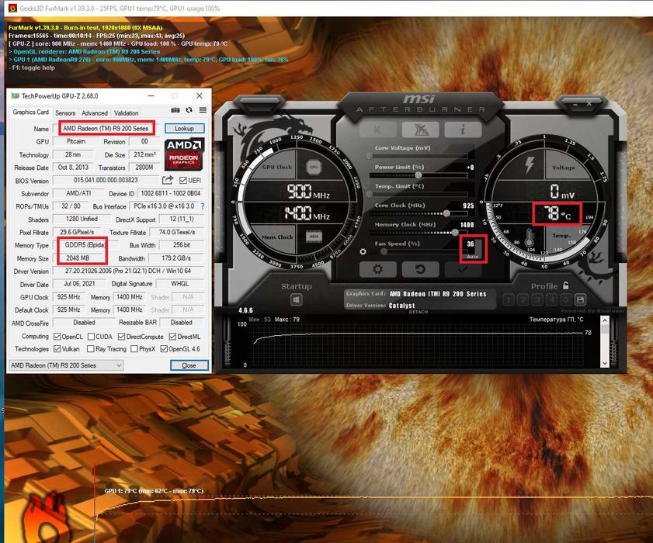Open fan speed small gear settings icon
This screenshot has width=653, height=543.
(363, 252)
